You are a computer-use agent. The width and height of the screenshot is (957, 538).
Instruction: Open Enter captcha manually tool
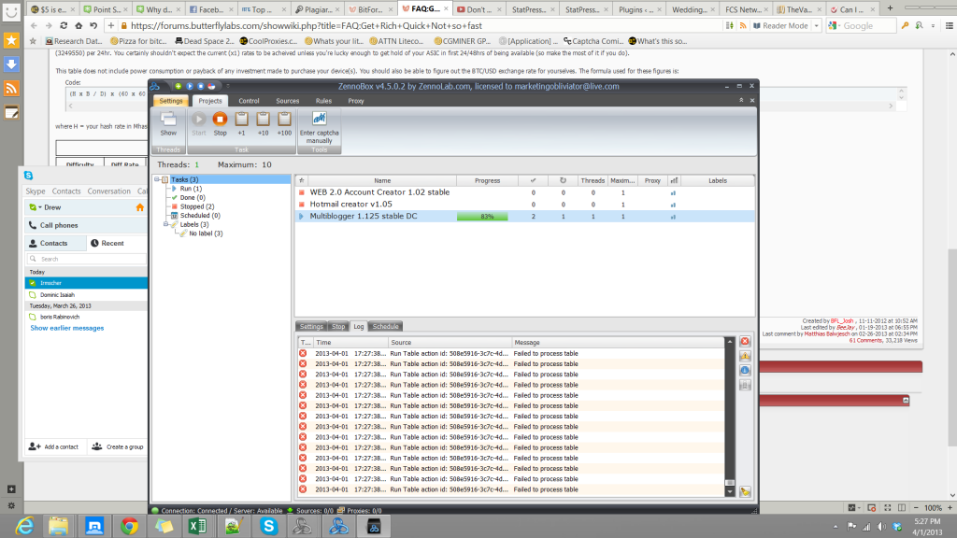coord(320,127)
